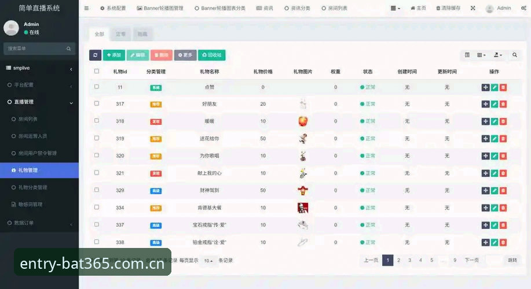Check the row 329 checkbox
Screen dimensions: 531x289
97,190
